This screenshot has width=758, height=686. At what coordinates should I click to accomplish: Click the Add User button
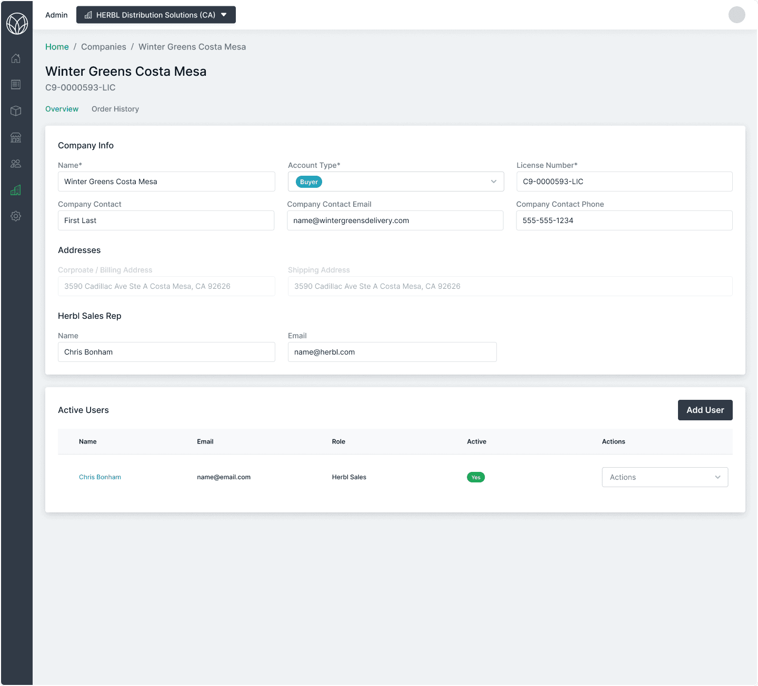pyautogui.click(x=705, y=410)
